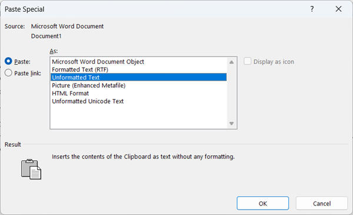Select the Paste radio button
Screen dimensions: 353x215
pyautogui.click(x=8, y=61)
